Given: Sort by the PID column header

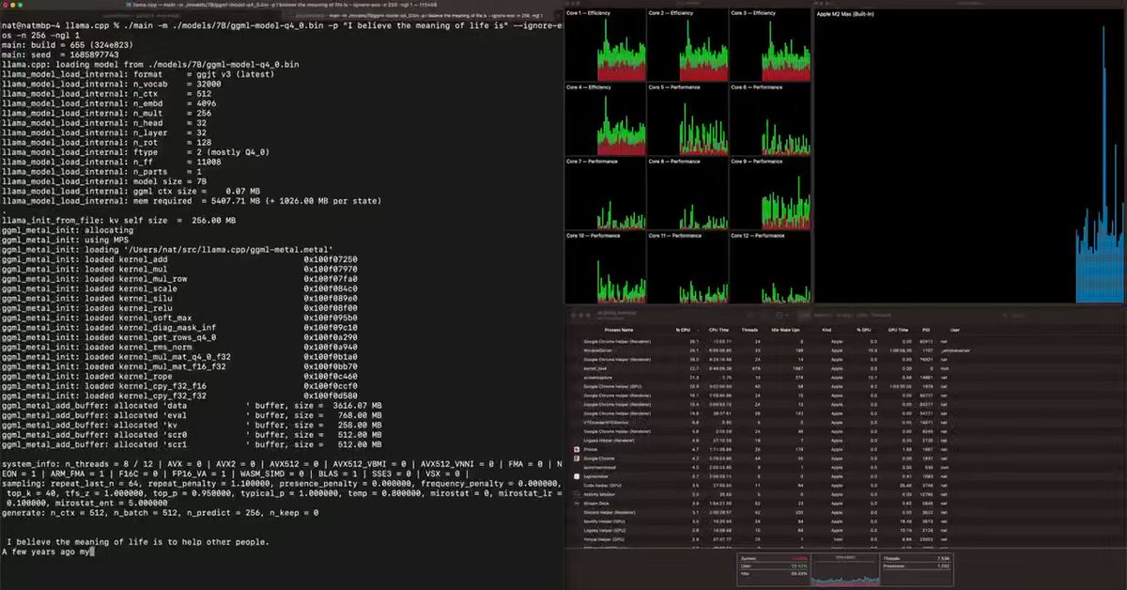Looking at the screenshot, I should 926,330.
